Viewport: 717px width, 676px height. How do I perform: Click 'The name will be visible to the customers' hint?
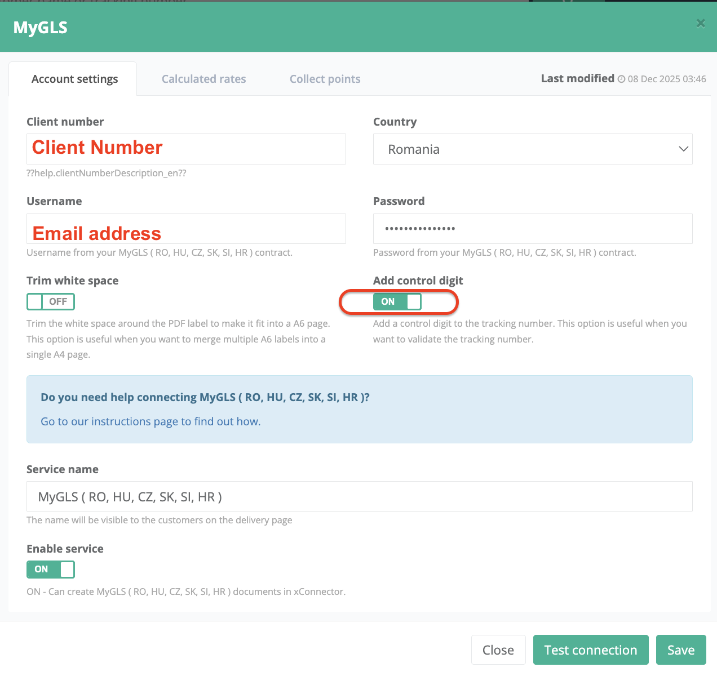click(160, 520)
